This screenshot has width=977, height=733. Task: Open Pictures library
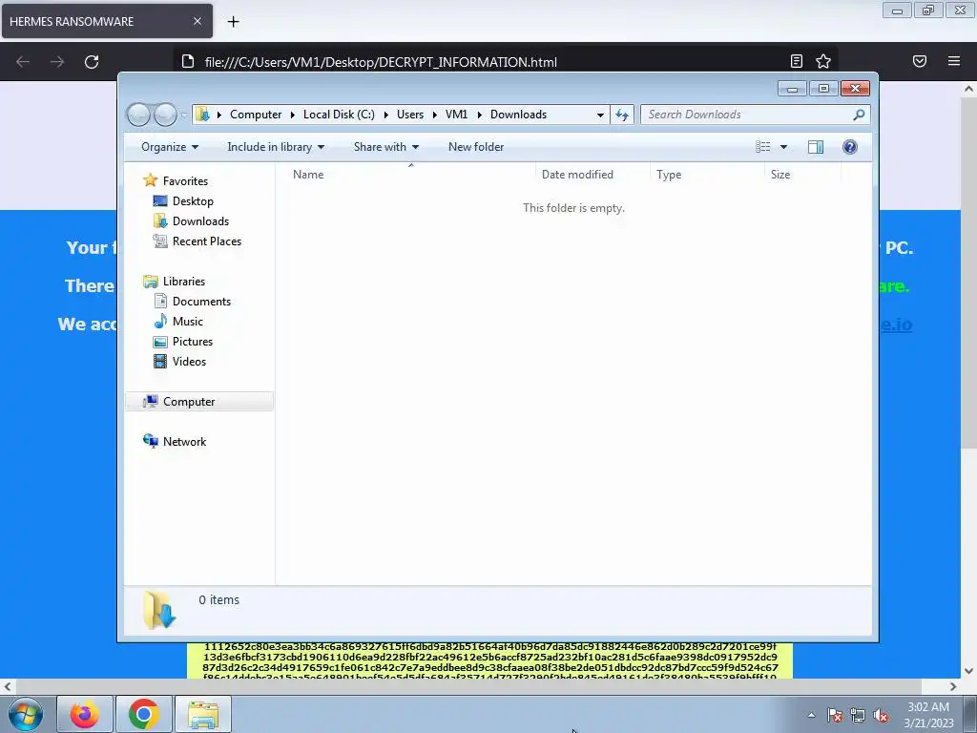click(192, 342)
